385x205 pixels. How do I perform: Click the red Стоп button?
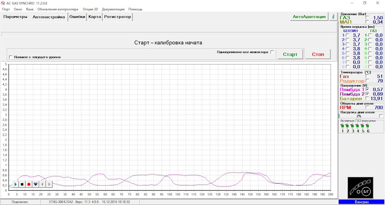318,54
